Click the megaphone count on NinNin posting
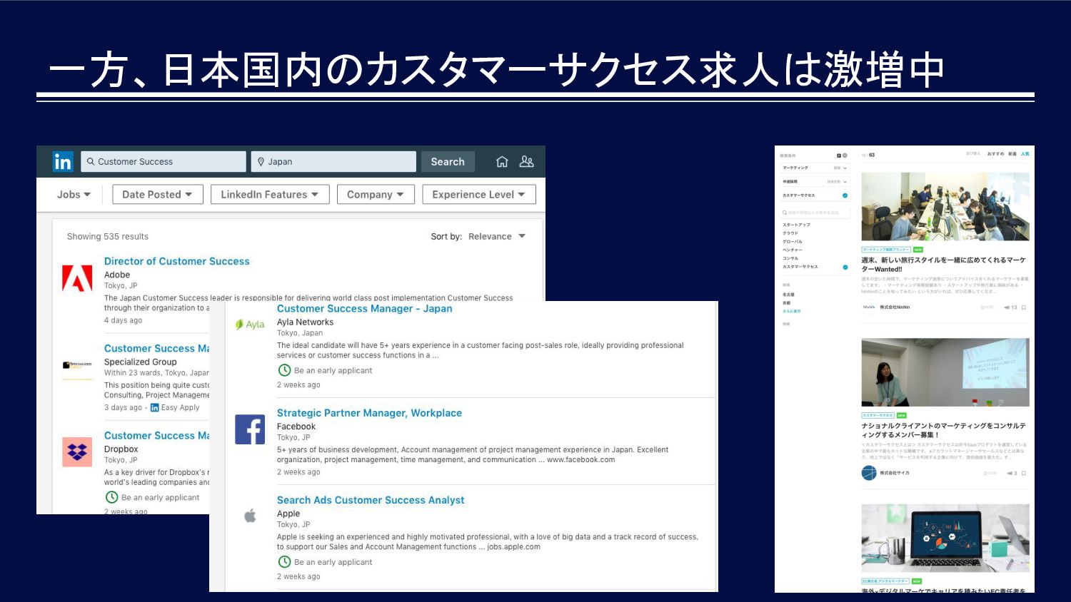1071x602 pixels. pos(1010,307)
